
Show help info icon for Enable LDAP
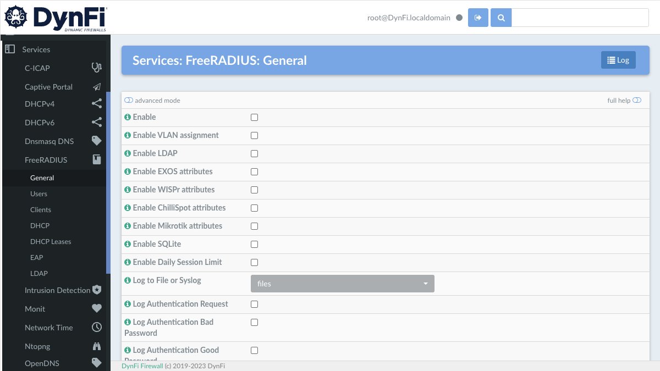pyautogui.click(x=128, y=153)
